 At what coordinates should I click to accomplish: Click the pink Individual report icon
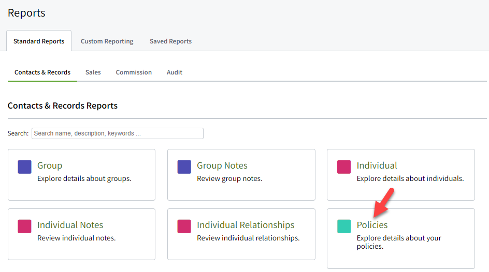(344, 167)
